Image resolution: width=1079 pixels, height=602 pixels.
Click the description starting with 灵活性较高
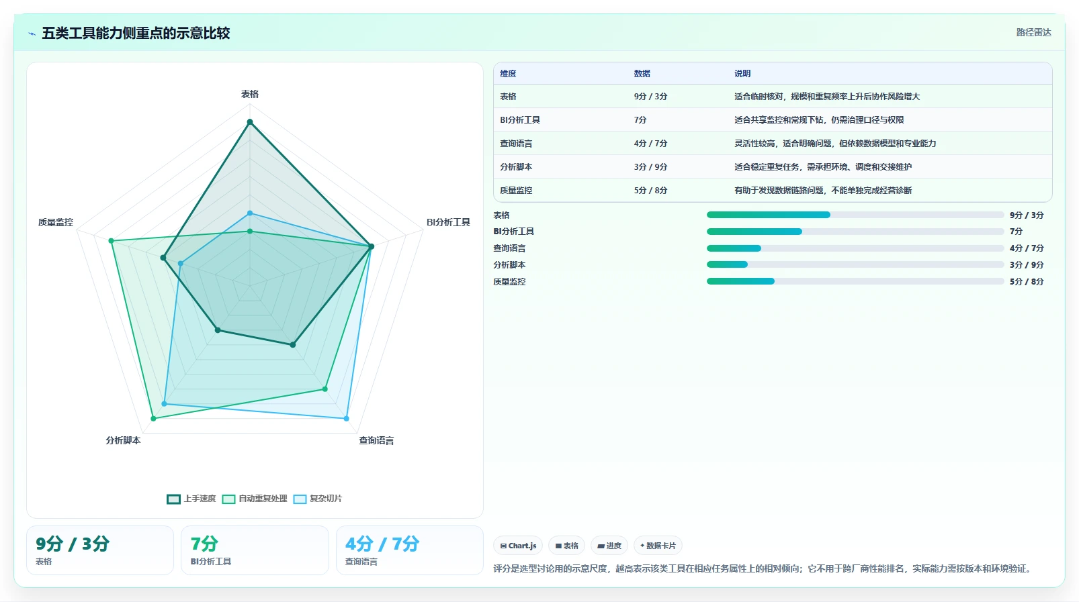click(x=835, y=144)
